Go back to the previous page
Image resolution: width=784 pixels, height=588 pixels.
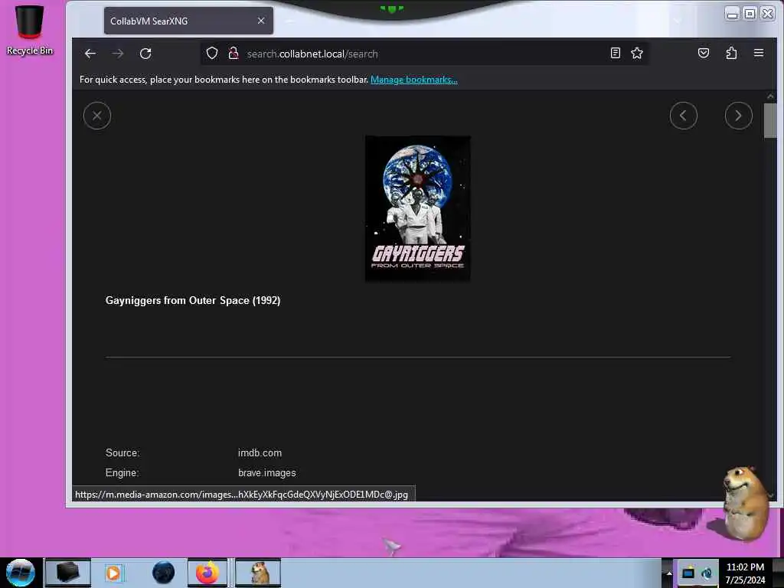90,54
